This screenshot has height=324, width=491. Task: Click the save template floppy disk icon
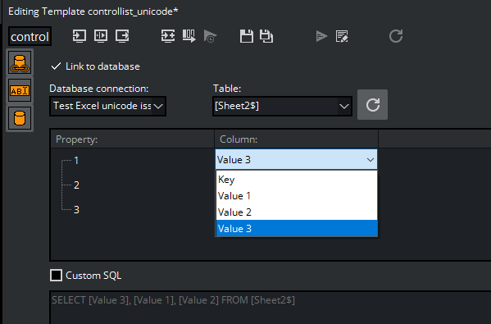(247, 36)
